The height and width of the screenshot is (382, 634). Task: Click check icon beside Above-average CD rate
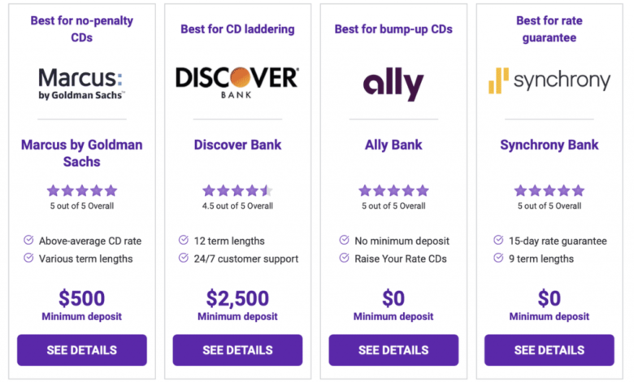click(x=28, y=240)
